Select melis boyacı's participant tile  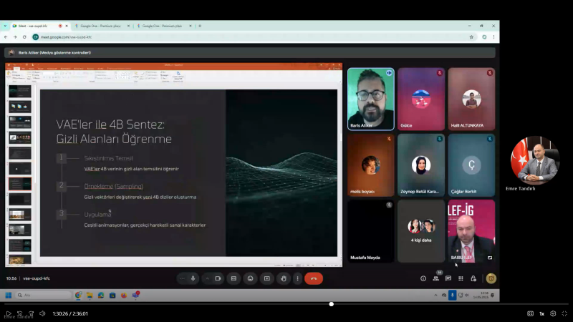(x=371, y=165)
